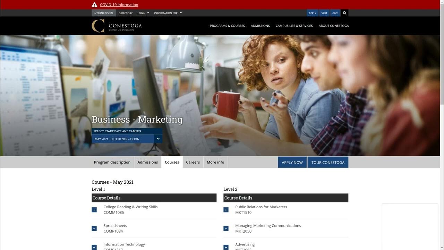Screen dimensions: 444x250
Task: Switch to the Program description tab
Action: (112, 162)
